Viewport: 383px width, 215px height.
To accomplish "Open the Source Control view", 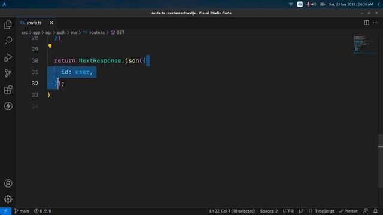I will (8, 73).
